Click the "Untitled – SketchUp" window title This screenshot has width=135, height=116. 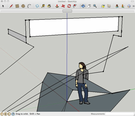[x=67, y=2]
